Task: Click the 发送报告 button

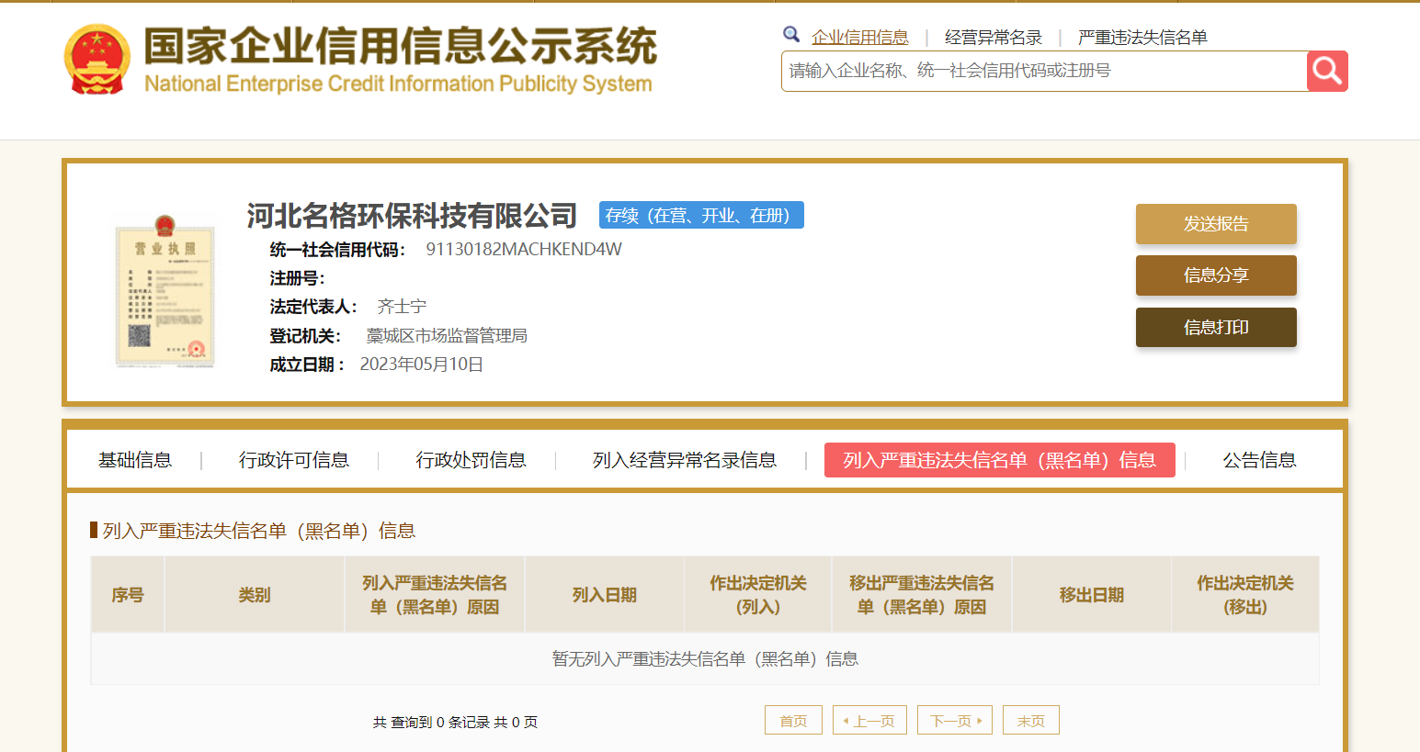Action: 1216,224
